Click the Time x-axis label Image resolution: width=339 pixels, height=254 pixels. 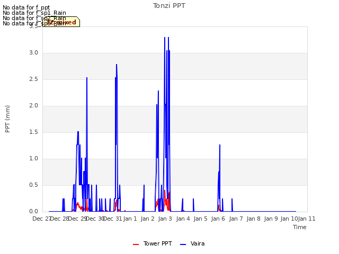[300, 227]
